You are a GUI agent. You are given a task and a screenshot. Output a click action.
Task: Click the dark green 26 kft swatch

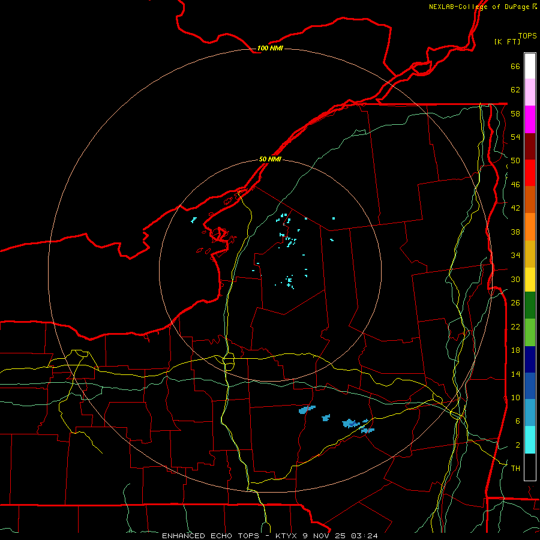click(530, 305)
